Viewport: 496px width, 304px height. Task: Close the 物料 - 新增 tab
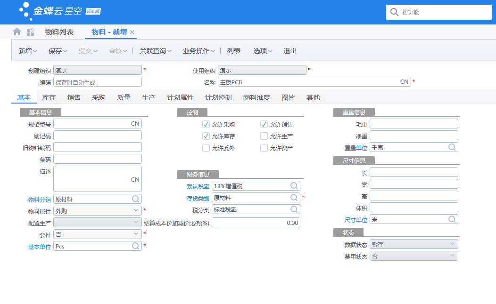pos(132,32)
